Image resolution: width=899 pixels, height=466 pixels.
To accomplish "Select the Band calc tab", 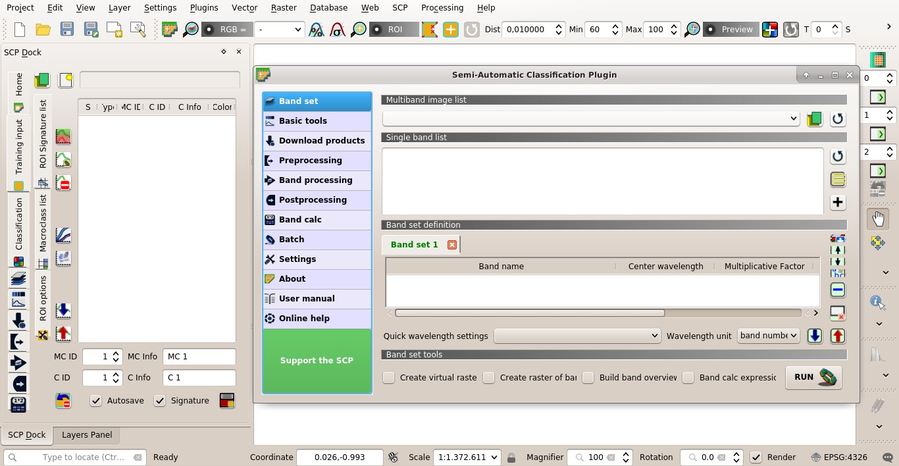I will [x=317, y=220].
